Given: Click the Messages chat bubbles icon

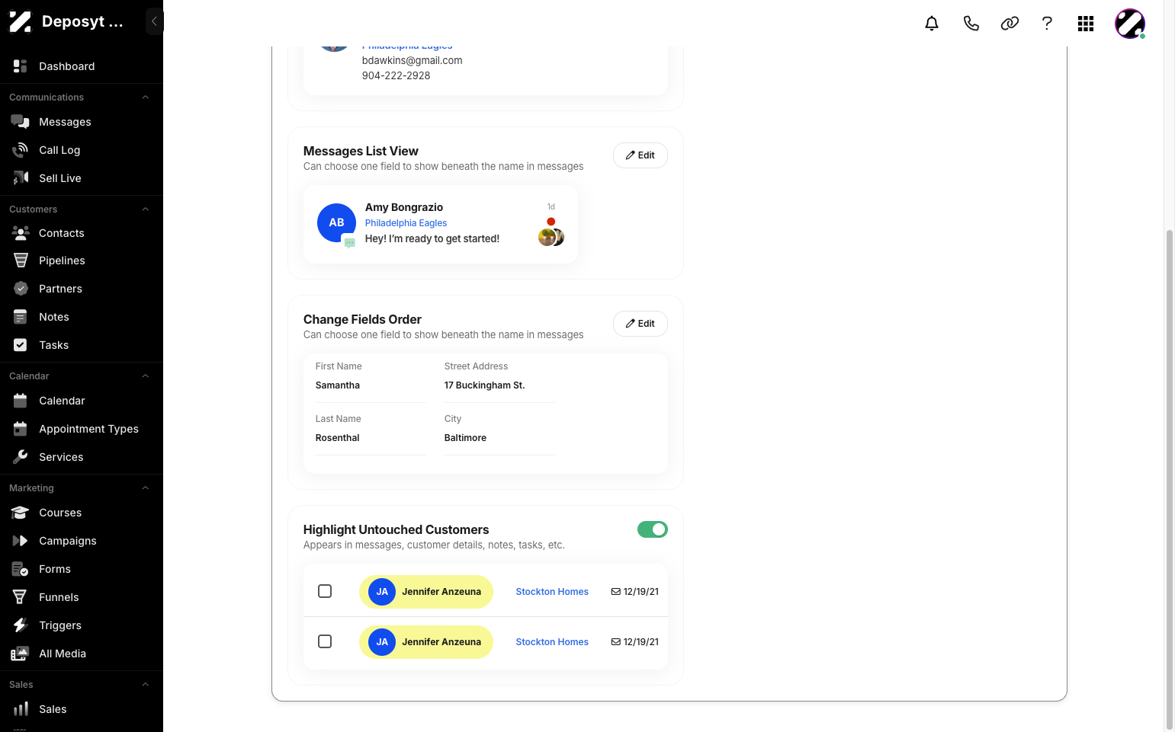Looking at the screenshot, I should pos(21,122).
